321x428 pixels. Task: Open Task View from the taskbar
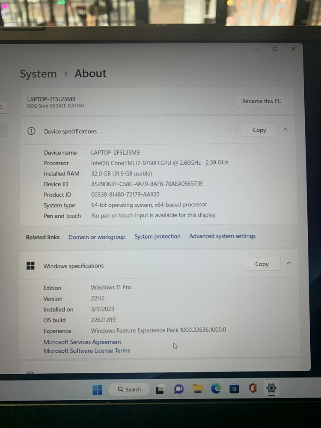tap(160, 389)
